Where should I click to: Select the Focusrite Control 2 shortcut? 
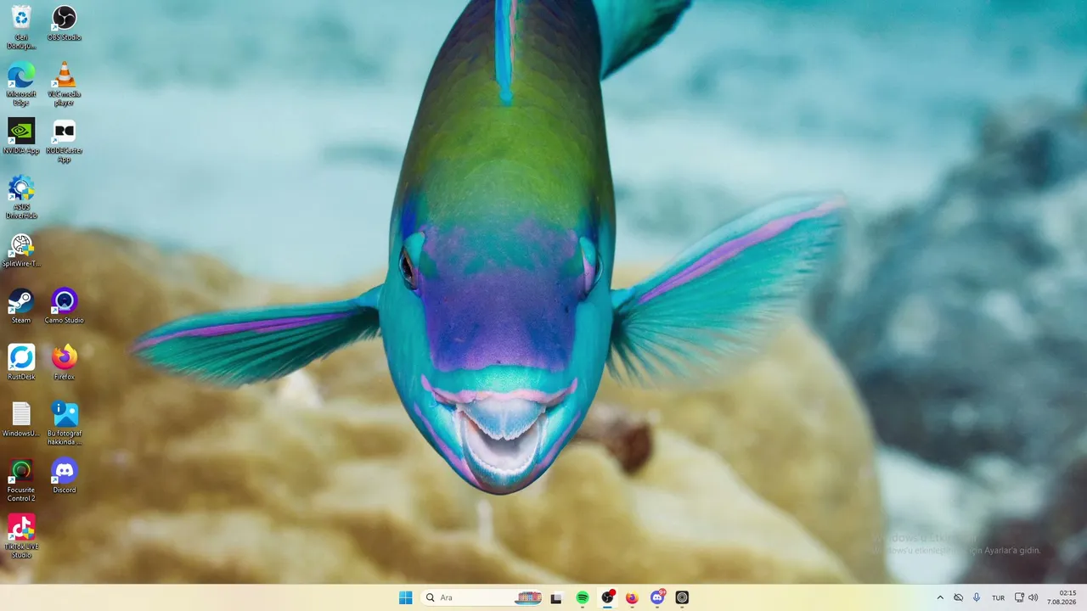click(x=21, y=480)
